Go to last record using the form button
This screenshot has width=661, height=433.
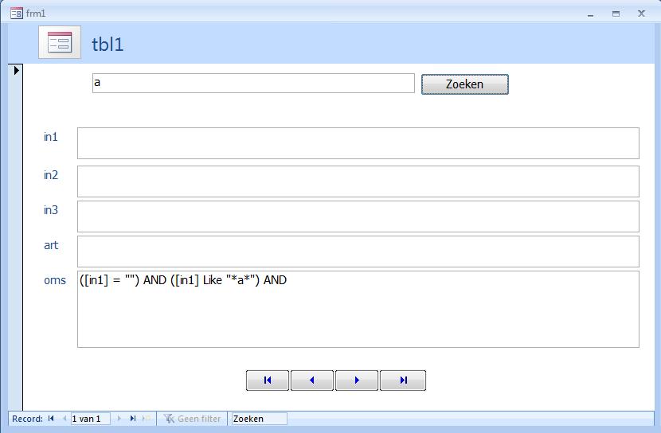point(403,380)
